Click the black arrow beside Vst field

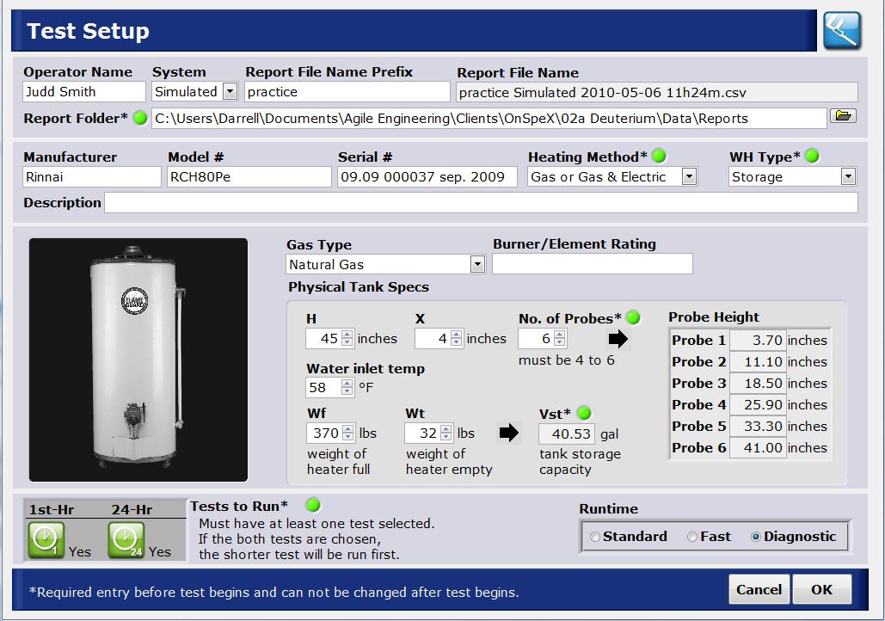pyautogui.click(x=509, y=433)
